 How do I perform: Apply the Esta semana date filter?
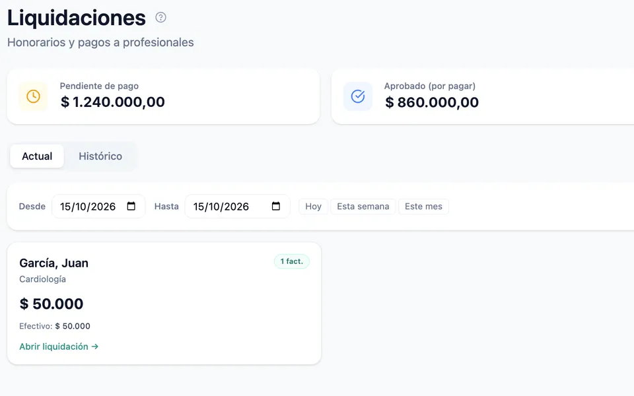point(363,207)
